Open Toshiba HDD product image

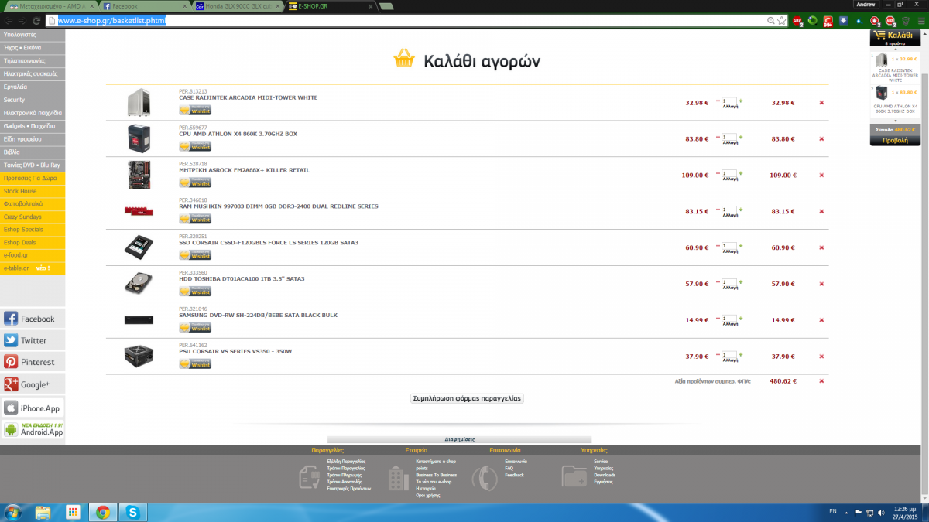pos(139,284)
